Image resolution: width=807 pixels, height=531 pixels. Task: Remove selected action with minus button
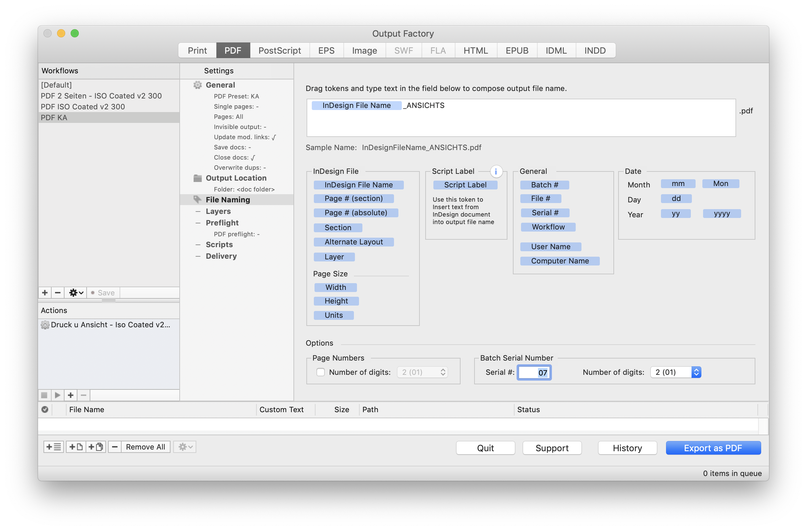84,395
